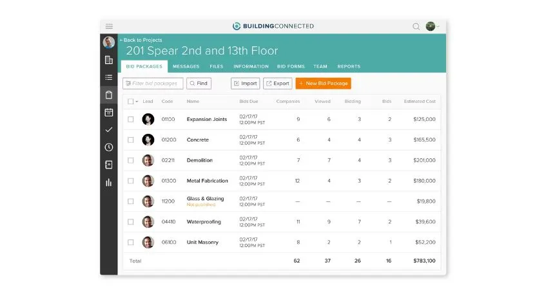Click the lead avatar for Waterproofing
Image resolution: width=546 pixels, height=296 pixels.
[x=148, y=221]
